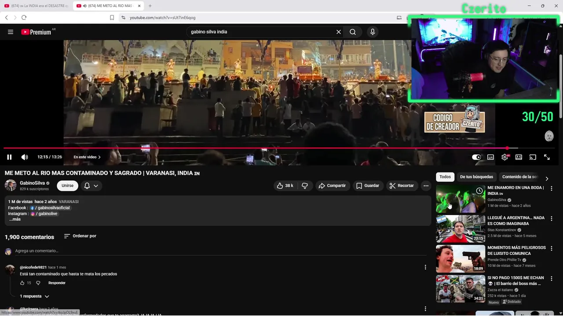Open menu for 'ME ENAMORO EN UNA BODA'

(x=552, y=188)
